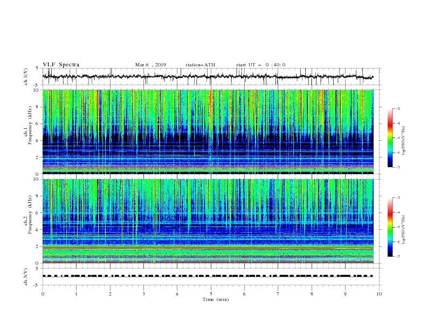
Task: Click the "-3" label on ch.2 color scale
Action: (x=397, y=198)
